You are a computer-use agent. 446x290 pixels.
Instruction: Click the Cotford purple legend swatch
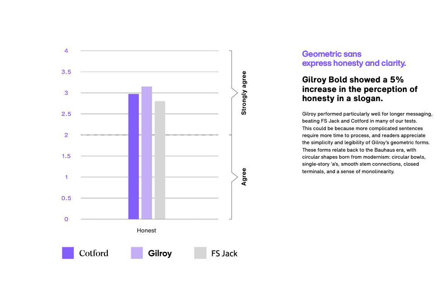pos(68,253)
